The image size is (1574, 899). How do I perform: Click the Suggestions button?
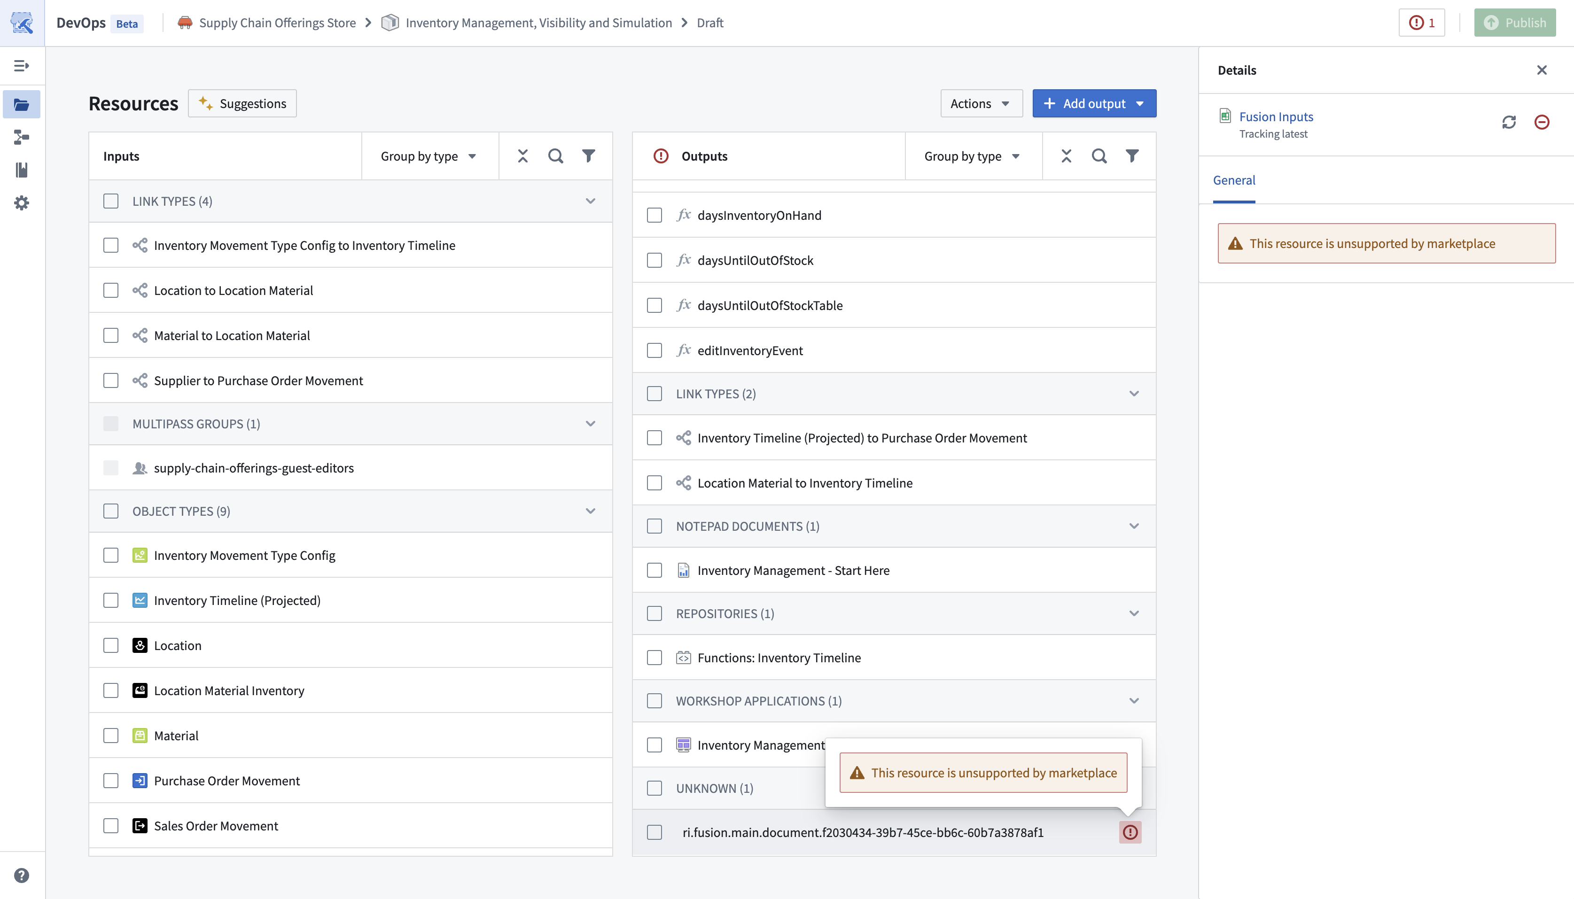point(242,103)
